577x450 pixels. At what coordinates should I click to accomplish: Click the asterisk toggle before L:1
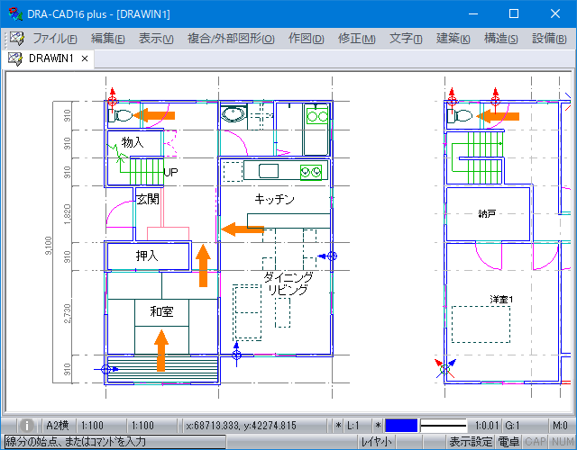(339, 425)
